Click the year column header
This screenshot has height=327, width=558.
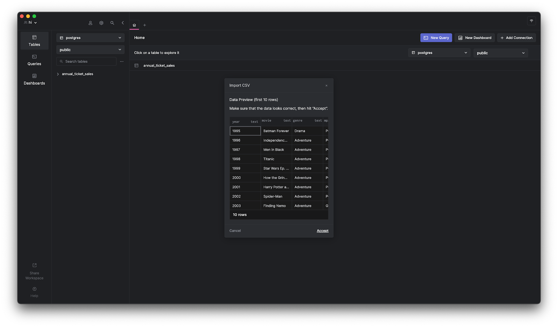point(245,121)
